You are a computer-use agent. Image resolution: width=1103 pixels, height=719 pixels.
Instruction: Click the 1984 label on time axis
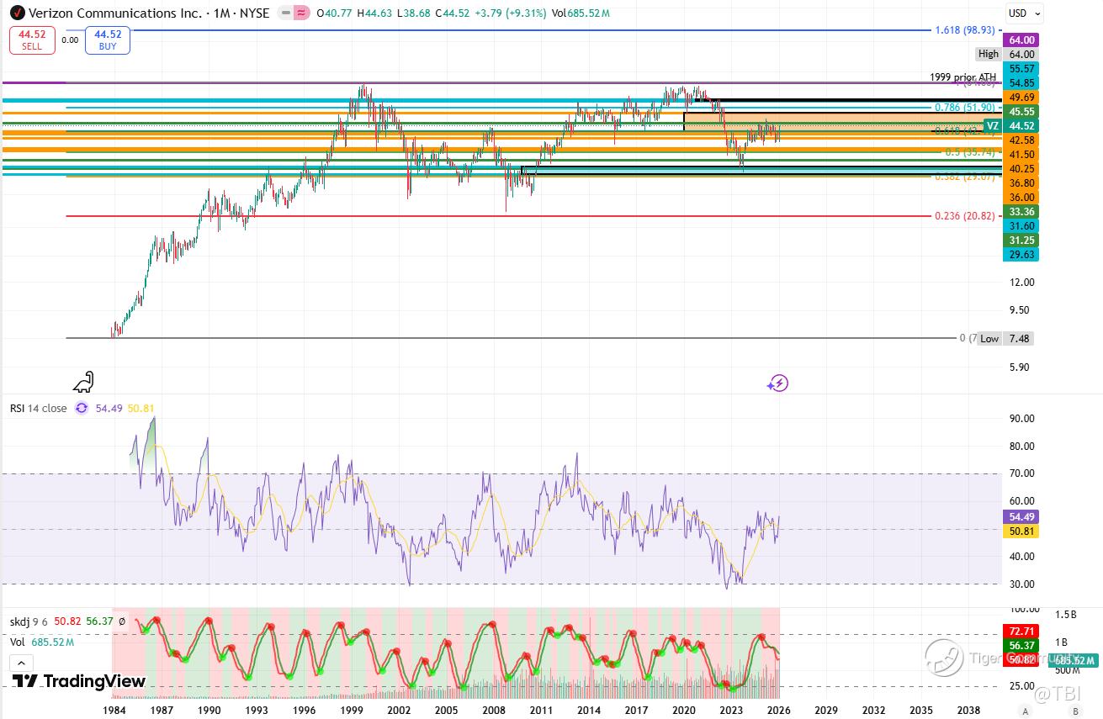point(114,711)
